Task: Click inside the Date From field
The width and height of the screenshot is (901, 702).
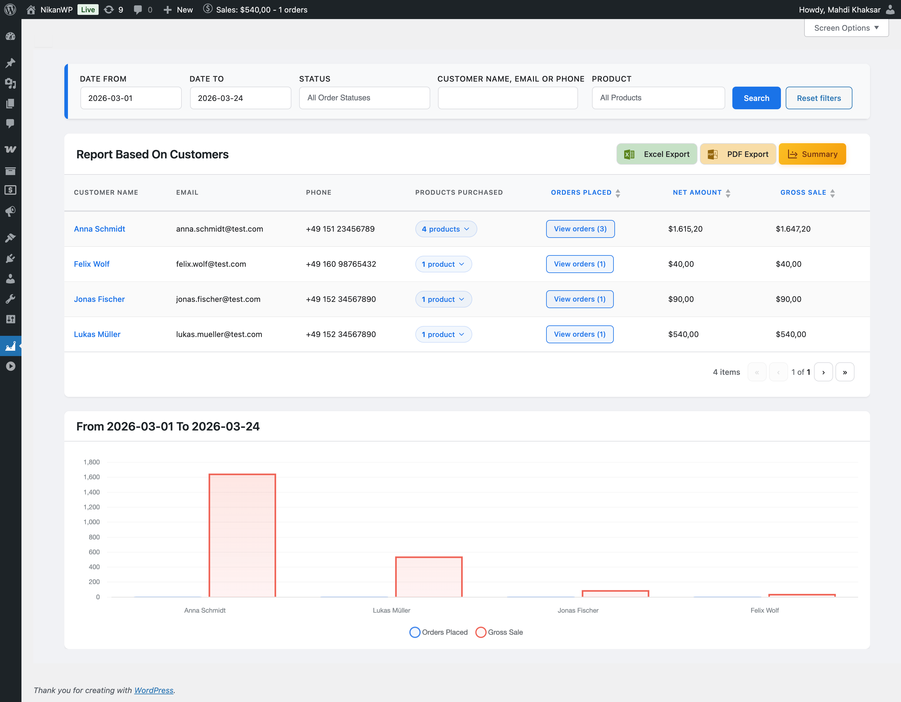Action: tap(131, 98)
